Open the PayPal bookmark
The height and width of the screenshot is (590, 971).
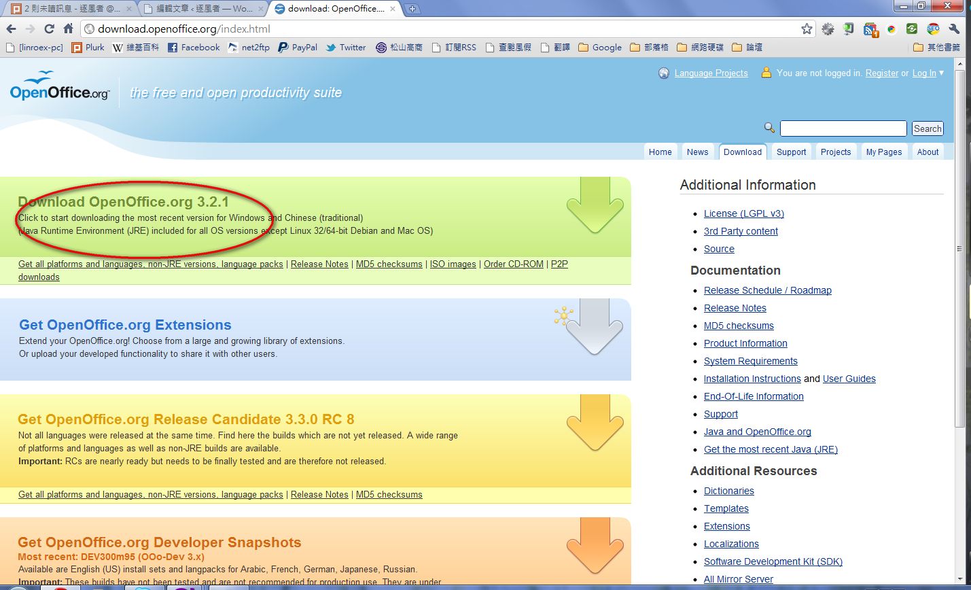(x=298, y=48)
